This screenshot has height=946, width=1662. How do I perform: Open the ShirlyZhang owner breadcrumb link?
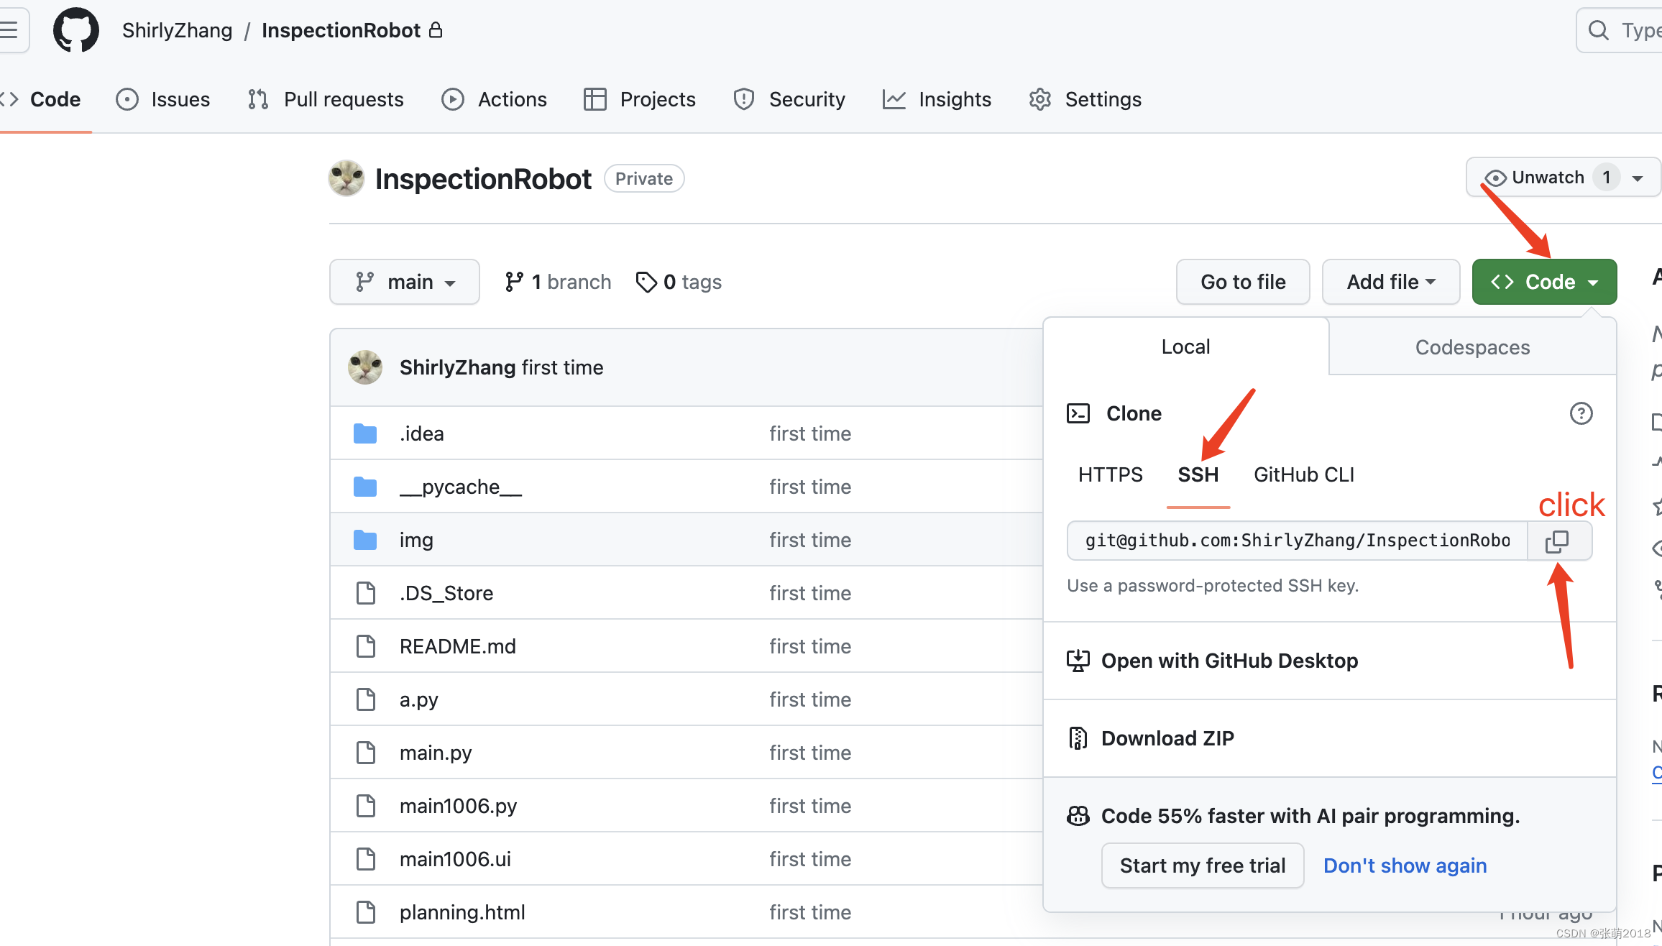coord(178,30)
